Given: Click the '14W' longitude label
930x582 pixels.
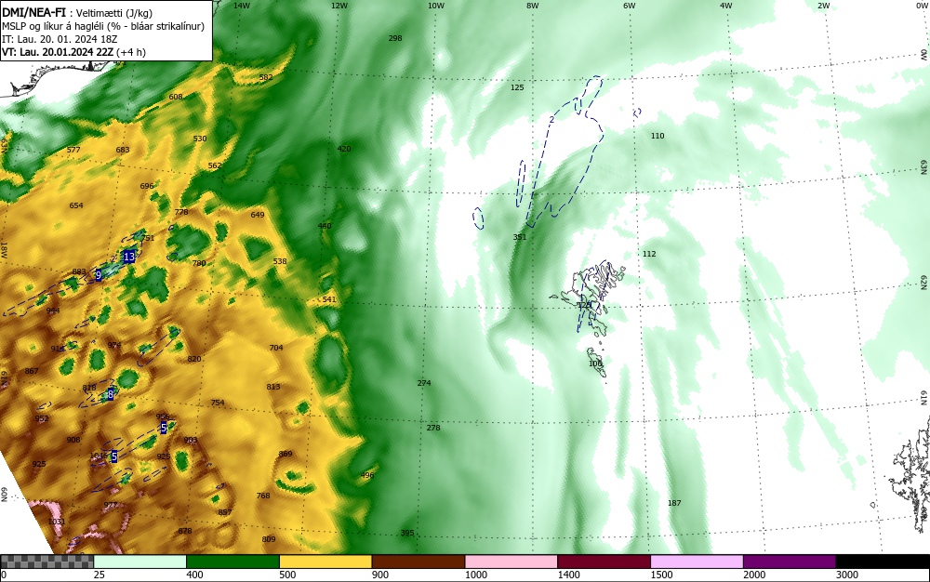Looking at the screenshot, I should pos(242,6).
